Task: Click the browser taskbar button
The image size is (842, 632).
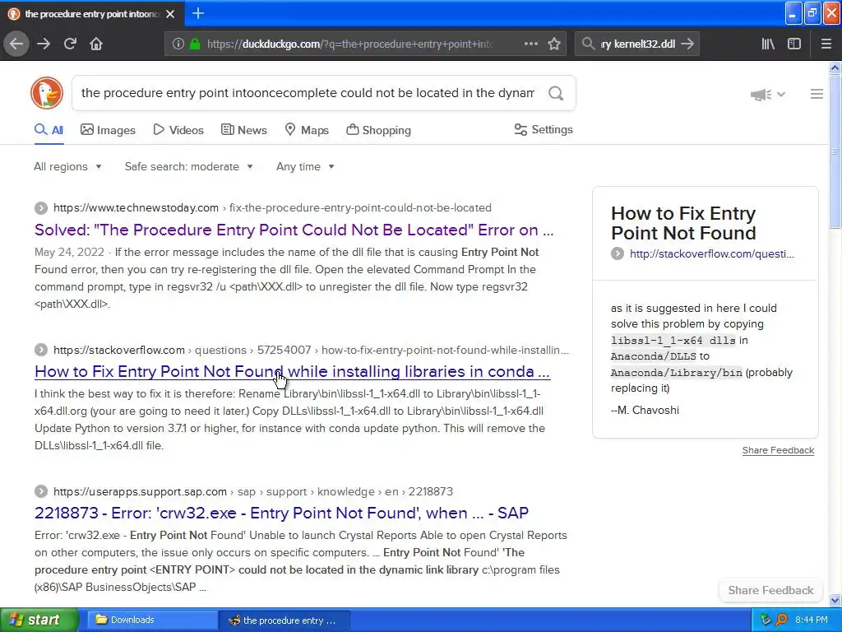Action: [285, 620]
